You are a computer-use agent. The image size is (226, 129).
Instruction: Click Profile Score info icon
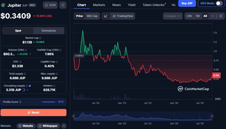[20, 102]
